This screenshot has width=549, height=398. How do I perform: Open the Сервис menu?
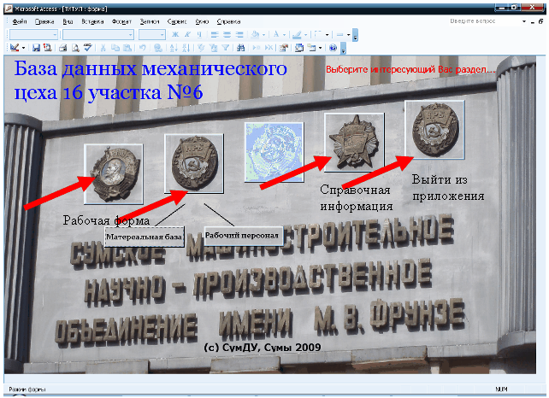[177, 21]
